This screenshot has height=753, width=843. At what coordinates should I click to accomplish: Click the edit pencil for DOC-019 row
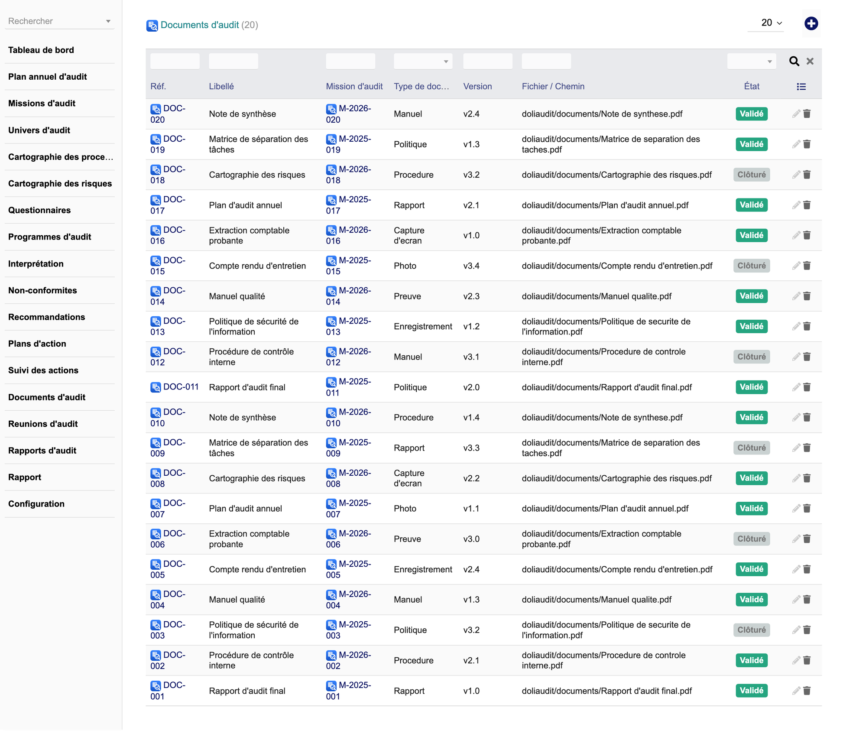tap(796, 144)
